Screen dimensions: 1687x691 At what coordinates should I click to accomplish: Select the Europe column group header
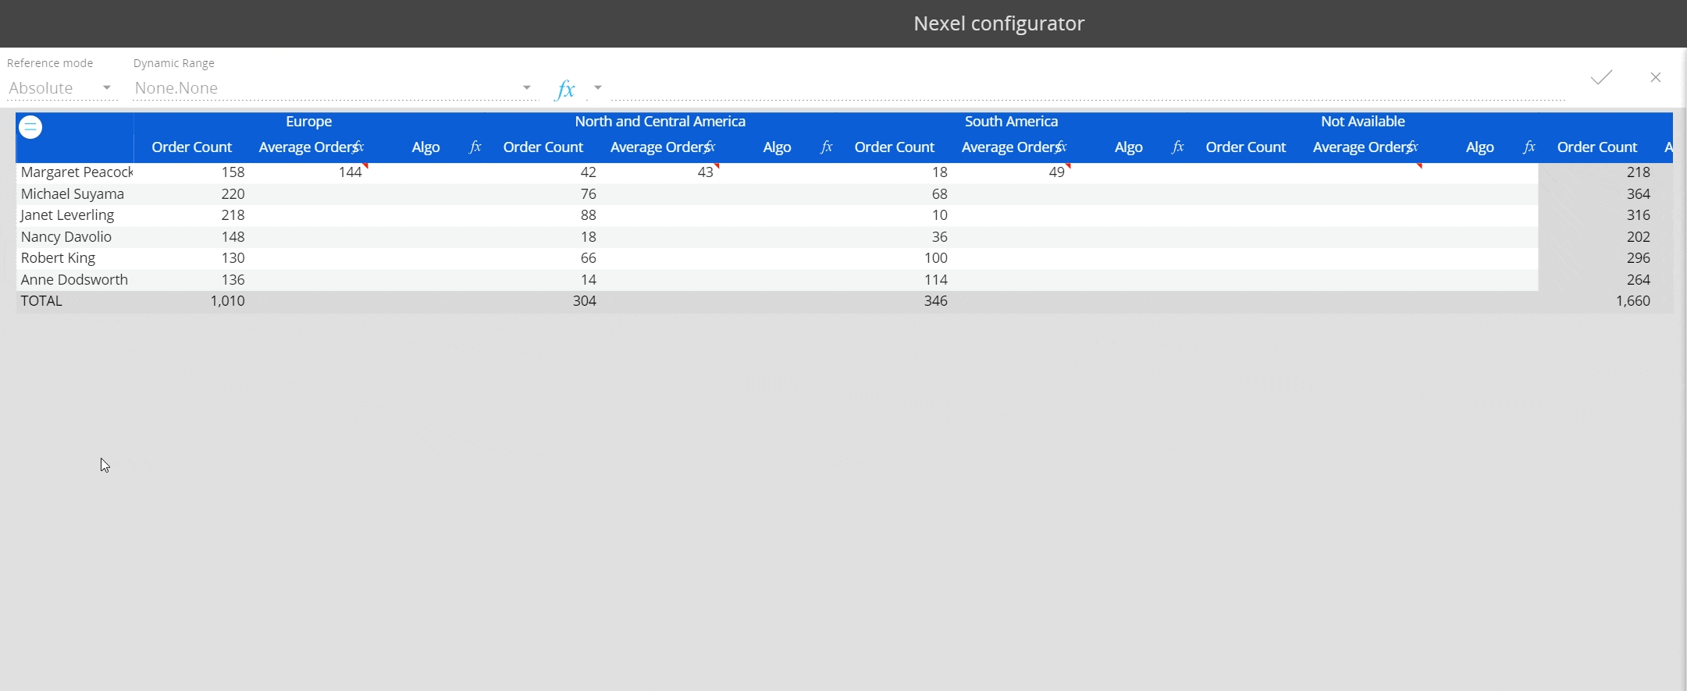[308, 122]
